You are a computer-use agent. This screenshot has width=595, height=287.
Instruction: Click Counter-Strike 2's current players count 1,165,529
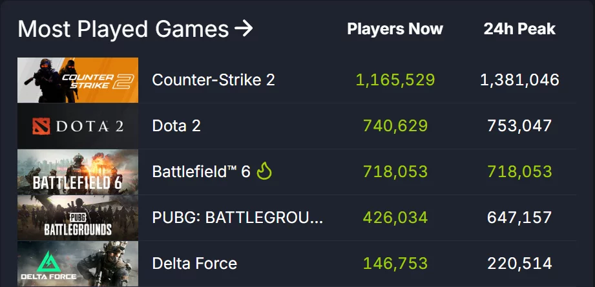click(x=395, y=80)
